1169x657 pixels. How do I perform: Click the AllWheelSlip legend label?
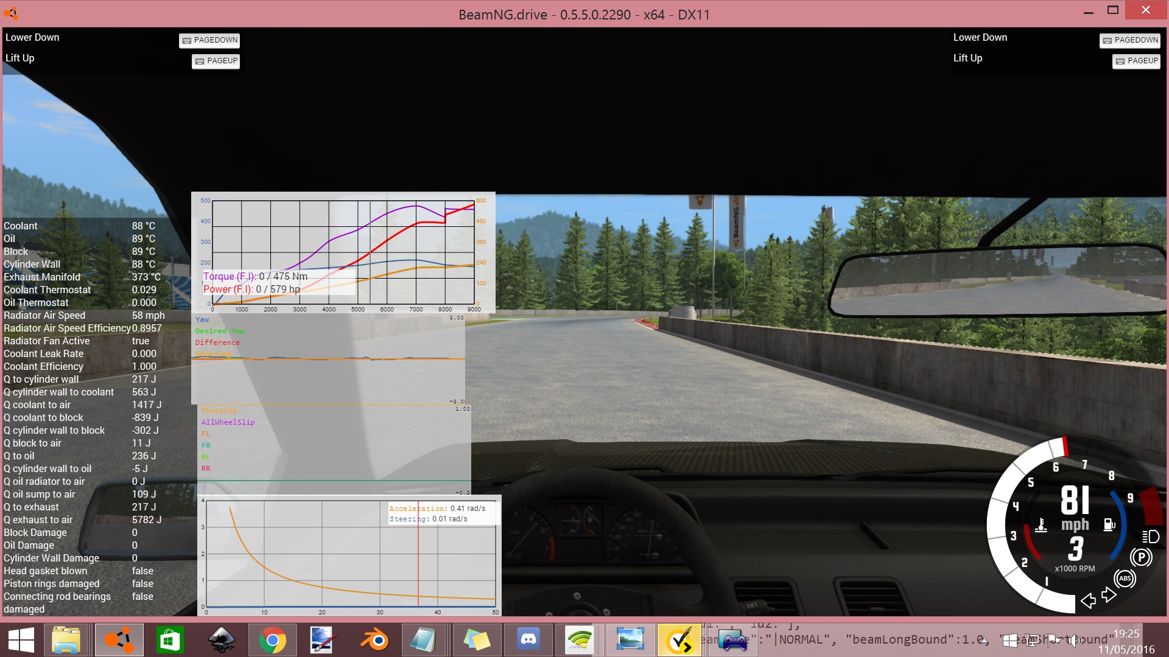click(228, 423)
